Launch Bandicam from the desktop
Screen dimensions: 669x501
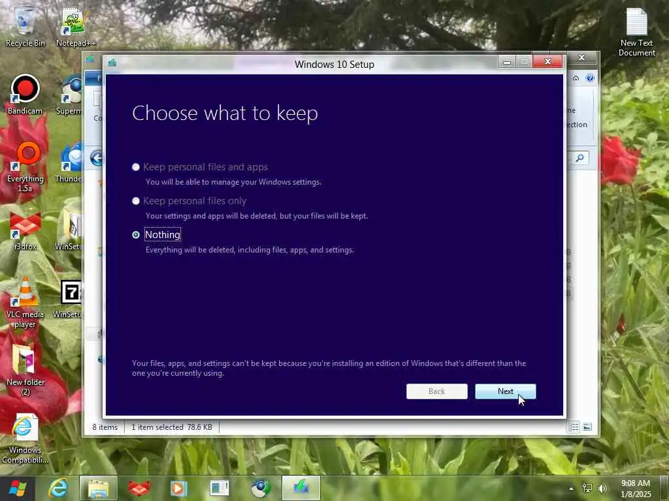point(25,95)
